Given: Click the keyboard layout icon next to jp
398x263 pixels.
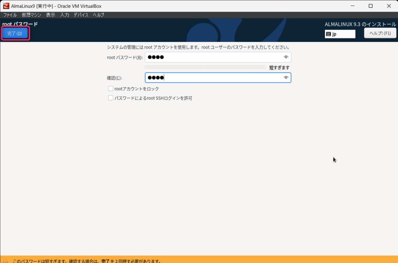Looking at the screenshot, I should [328, 34].
